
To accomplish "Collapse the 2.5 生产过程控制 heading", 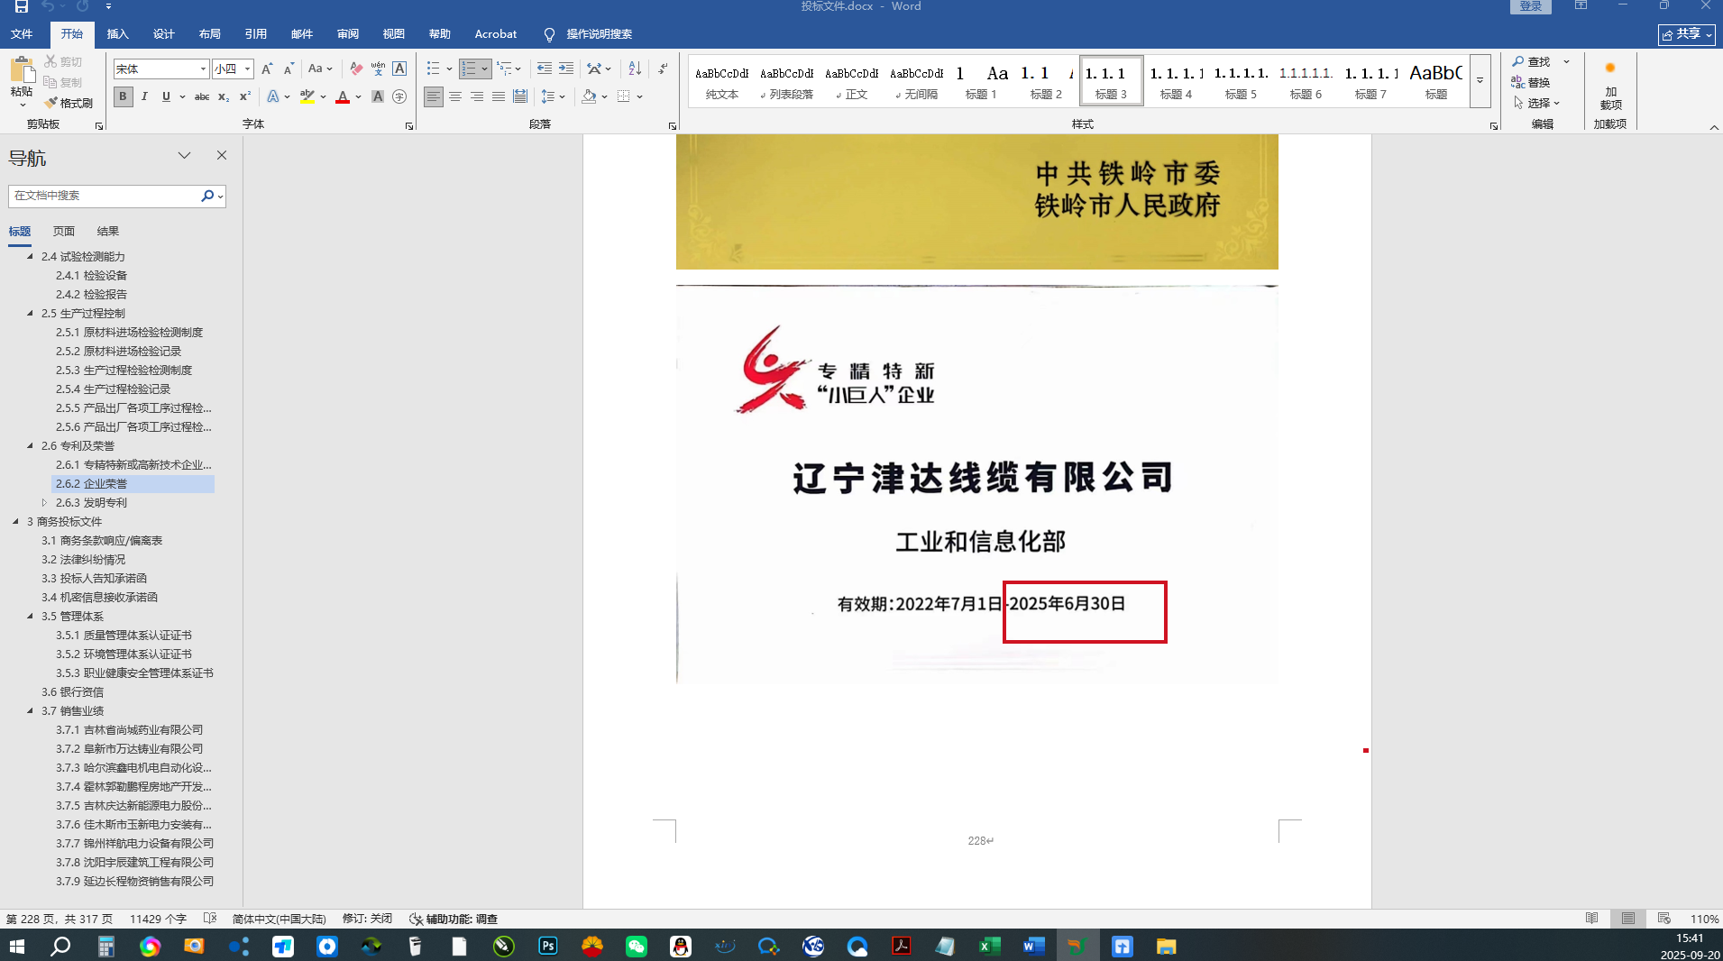I will pos(30,314).
